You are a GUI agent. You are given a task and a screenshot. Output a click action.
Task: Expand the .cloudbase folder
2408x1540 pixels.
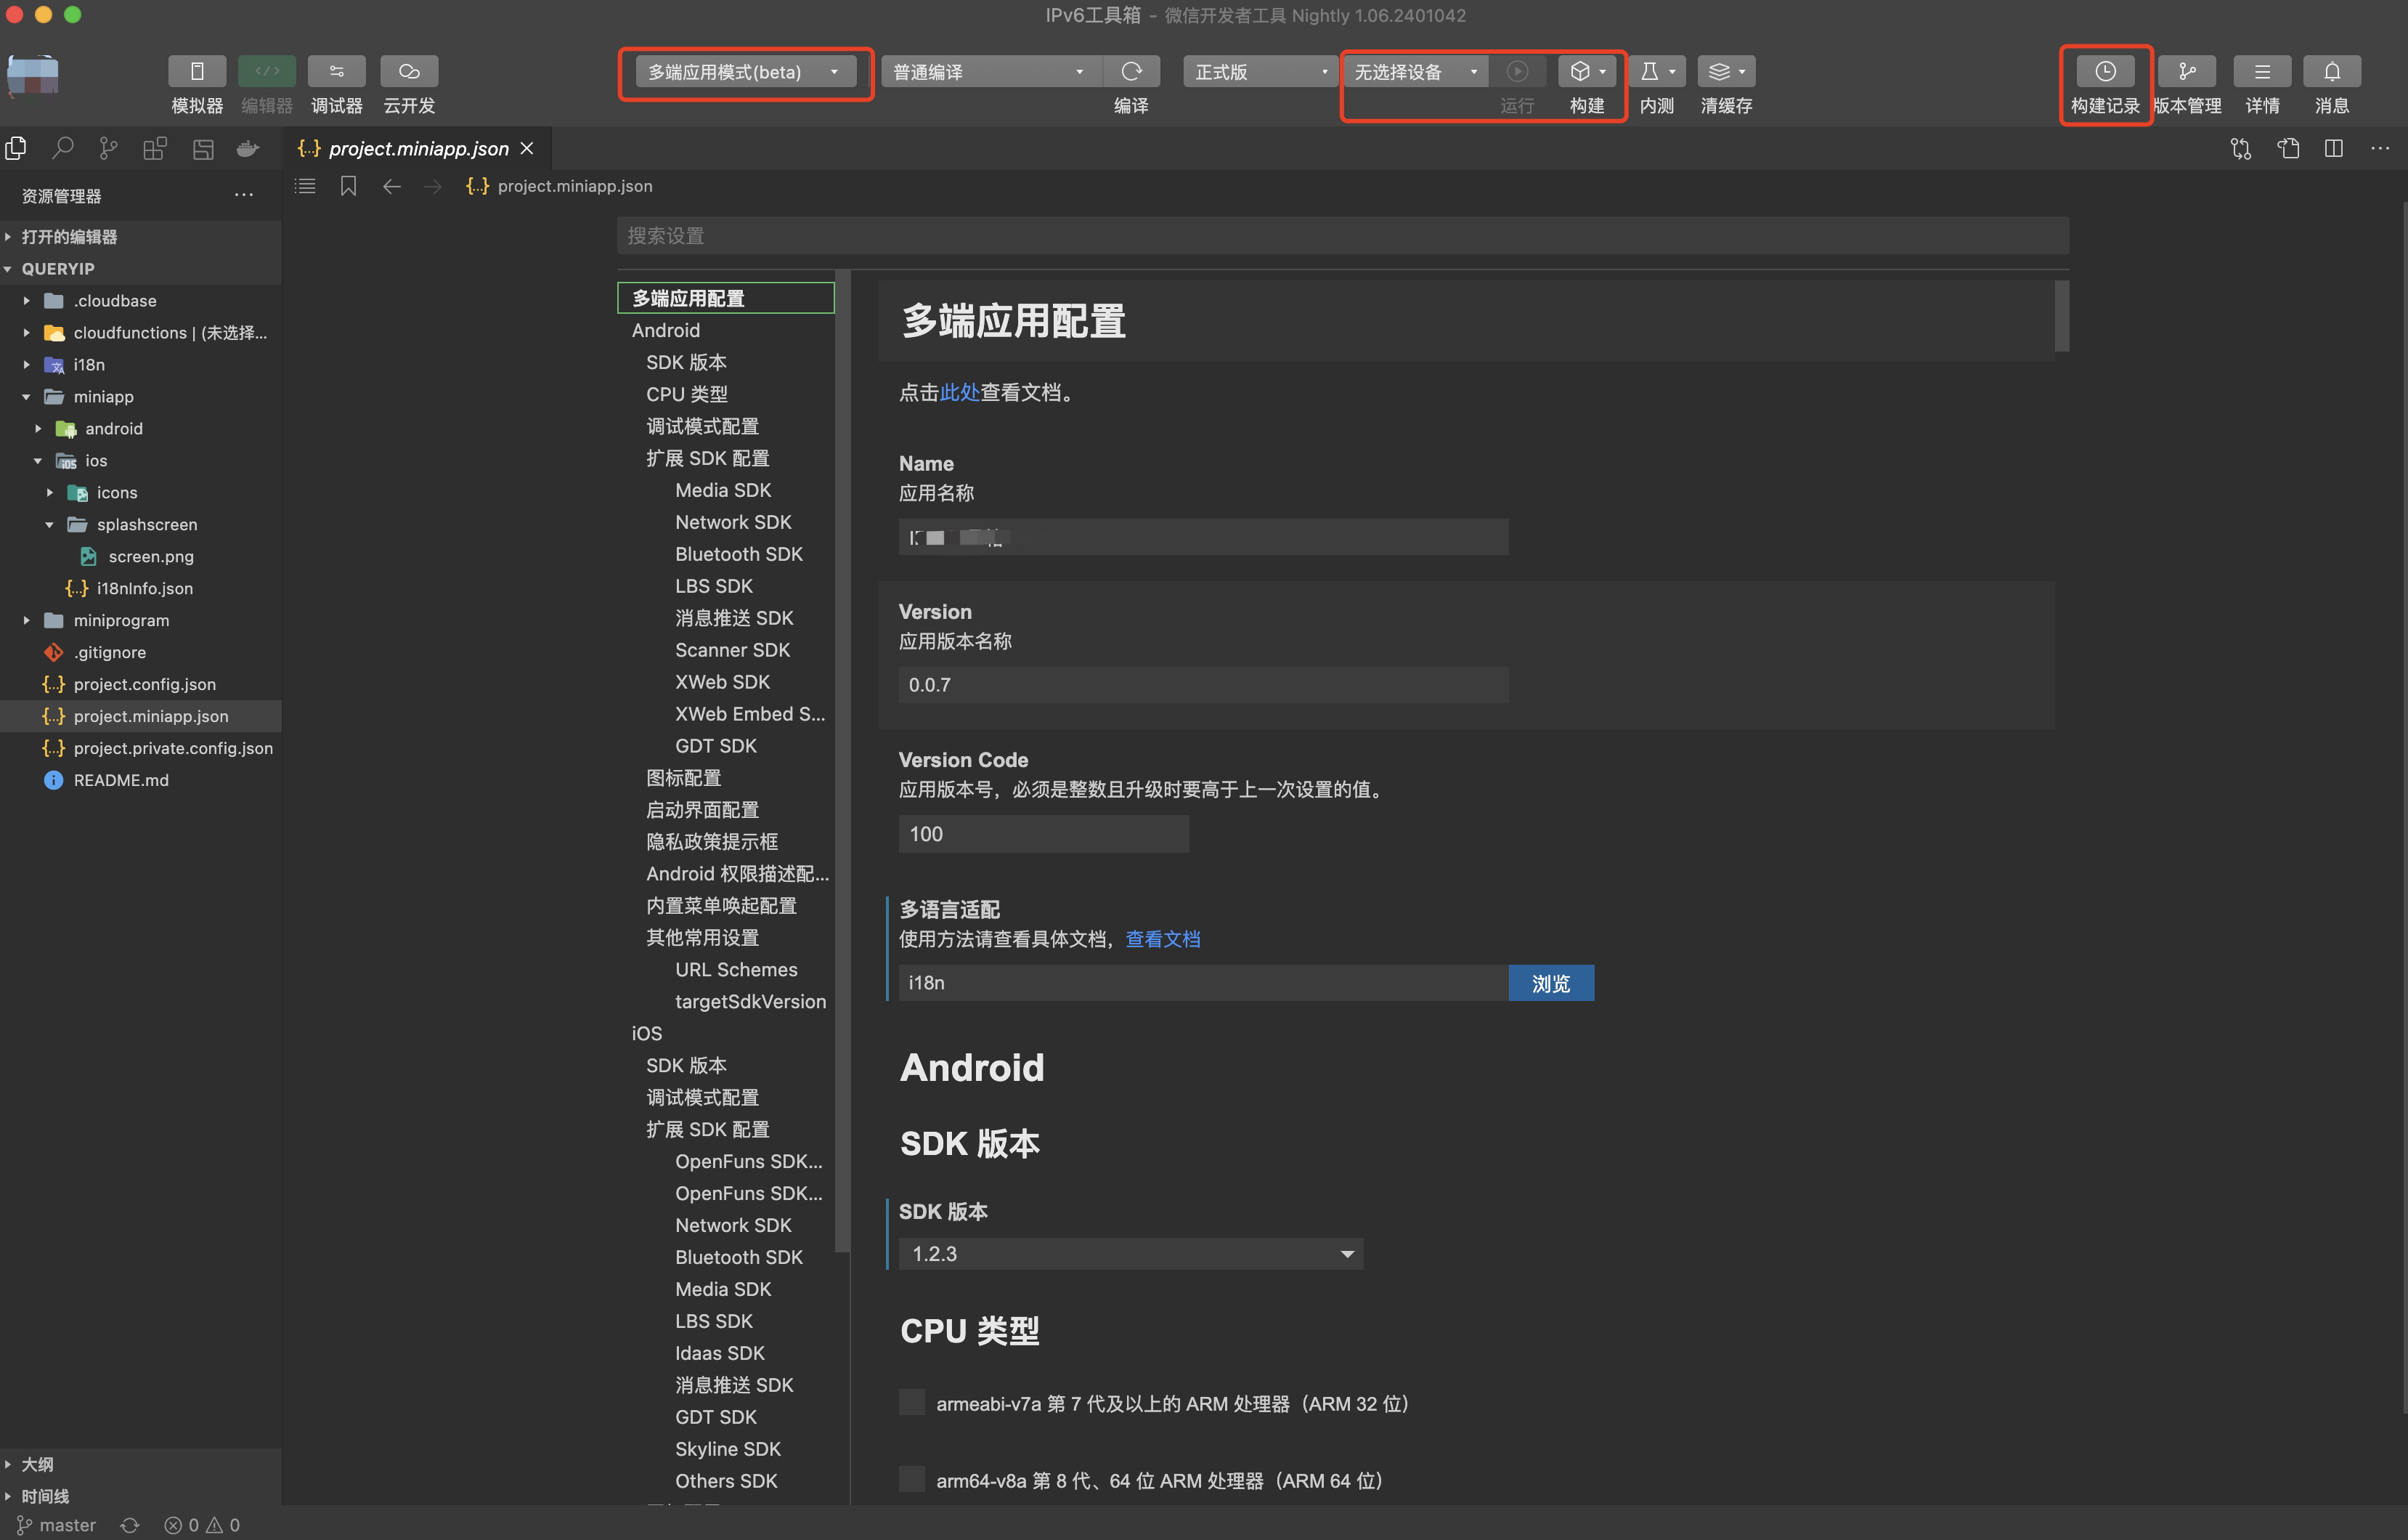[x=140, y=300]
